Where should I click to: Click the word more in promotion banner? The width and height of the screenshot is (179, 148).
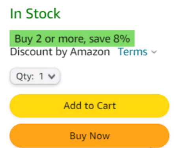pos(72,39)
